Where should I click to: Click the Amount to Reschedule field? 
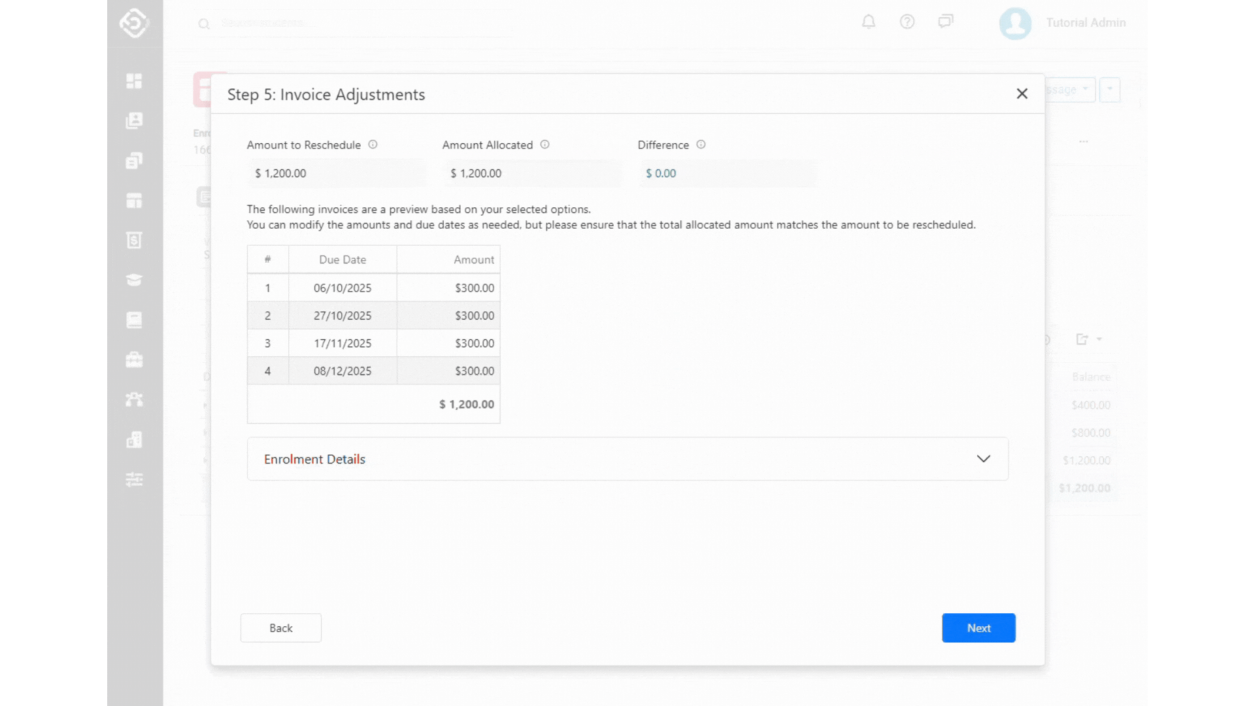[x=336, y=173]
